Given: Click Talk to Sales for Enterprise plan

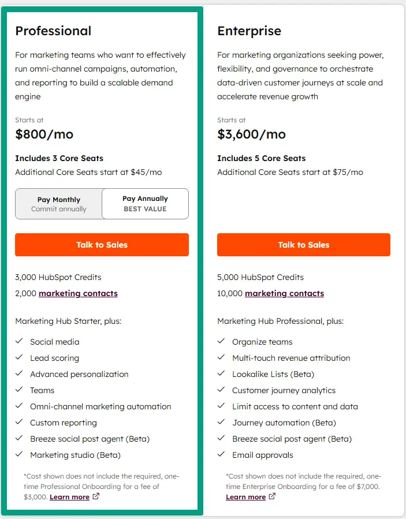Looking at the screenshot, I should pos(303,245).
